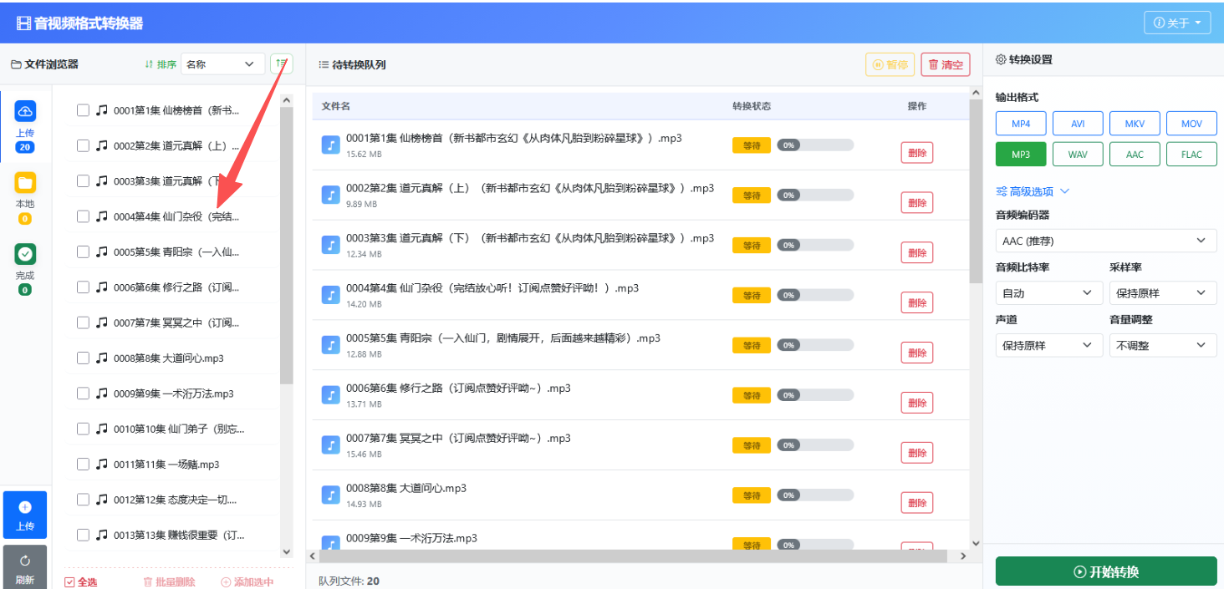The width and height of the screenshot is (1224, 589).
Task: Click the batch delete (批量删除) link
Action: (169, 582)
